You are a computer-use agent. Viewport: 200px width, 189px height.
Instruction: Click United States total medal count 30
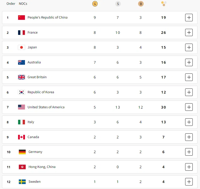pyautogui.click(x=164, y=107)
